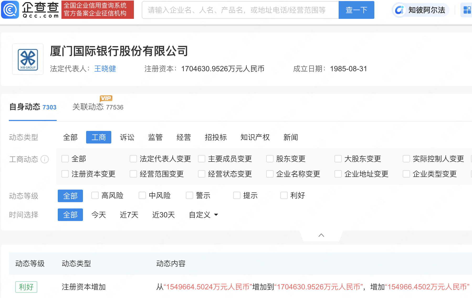472x298 pixels.
Task: Check 经营范围变更 checkbox
Action: (133, 174)
